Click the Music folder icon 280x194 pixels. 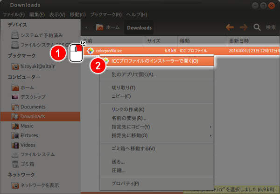pyautogui.click(x=15, y=126)
